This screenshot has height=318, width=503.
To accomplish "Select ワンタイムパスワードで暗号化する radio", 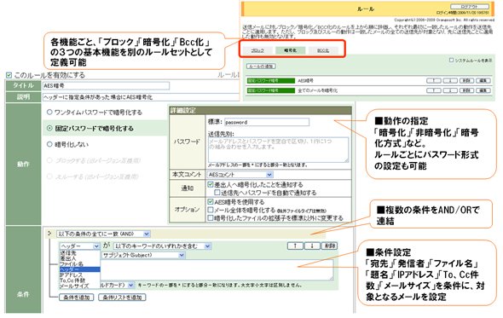I will [49, 112].
